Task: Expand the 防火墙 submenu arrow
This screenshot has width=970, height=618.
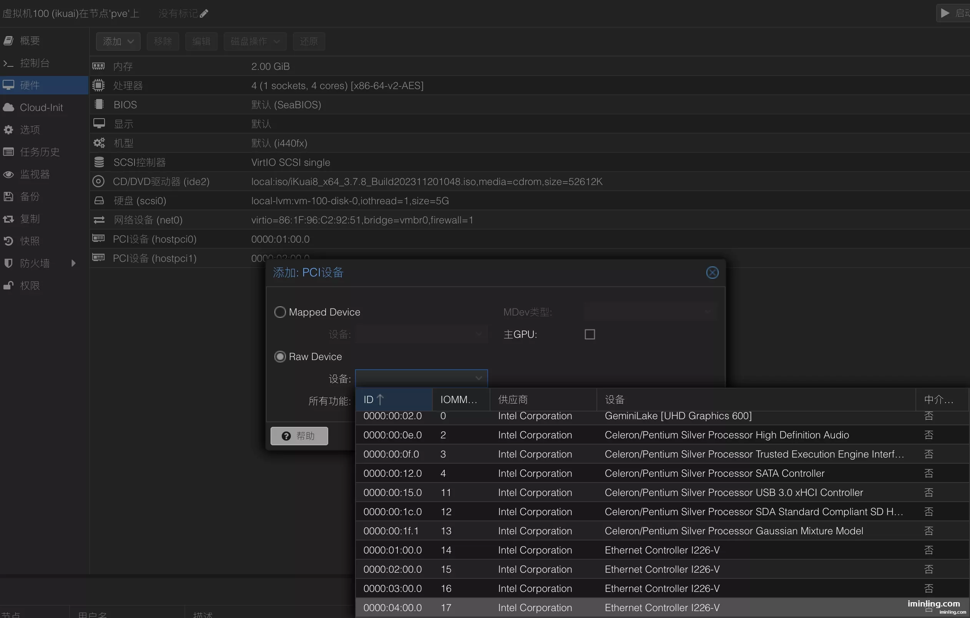Action: point(73,264)
